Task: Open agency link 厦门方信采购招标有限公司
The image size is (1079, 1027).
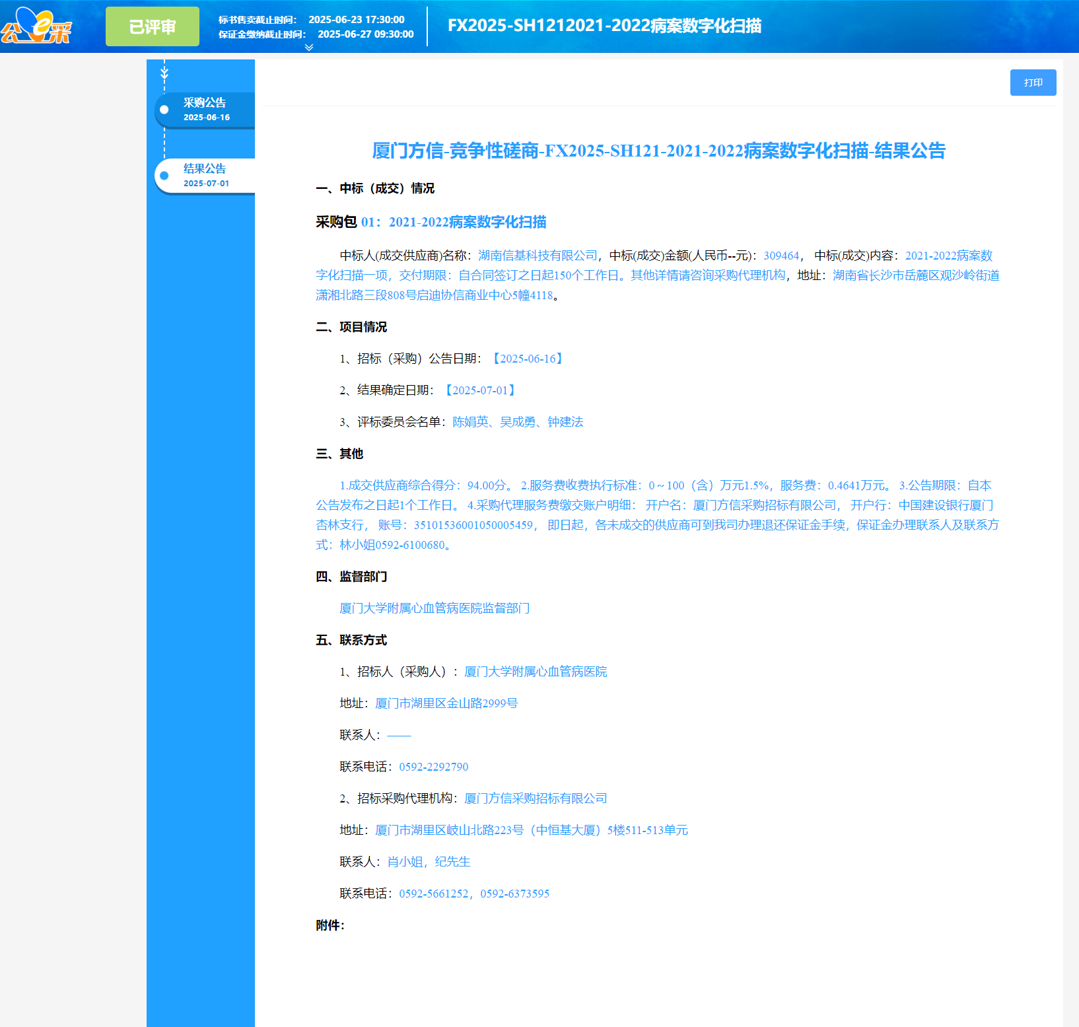Action: point(535,798)
